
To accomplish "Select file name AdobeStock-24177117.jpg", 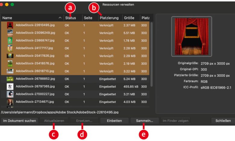I will click(34, 48).
